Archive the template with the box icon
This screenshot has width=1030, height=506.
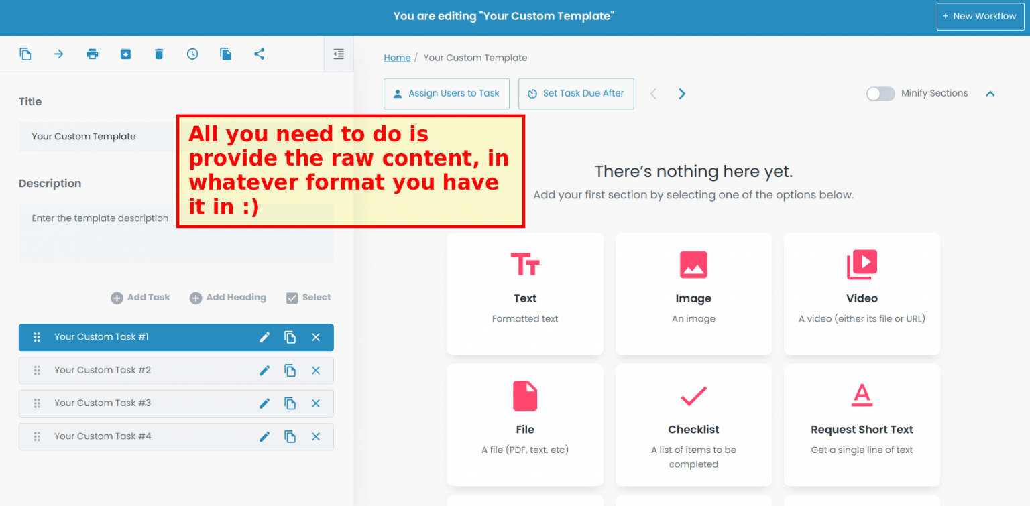125,54
